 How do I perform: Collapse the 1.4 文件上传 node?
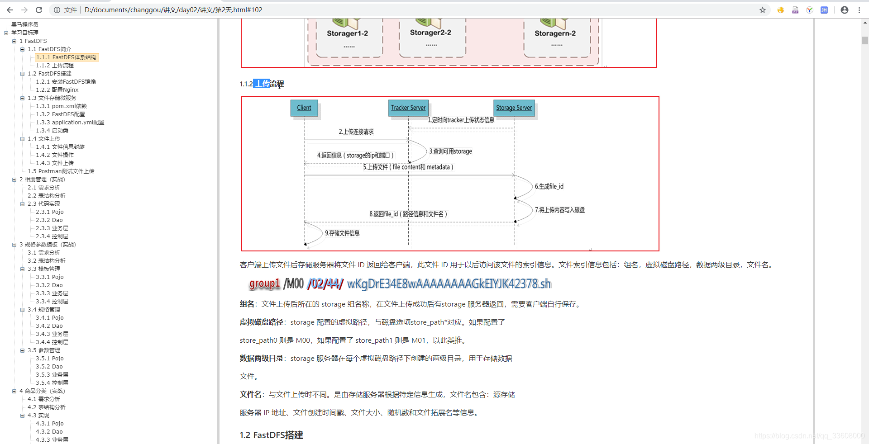(x=23, y=139)
